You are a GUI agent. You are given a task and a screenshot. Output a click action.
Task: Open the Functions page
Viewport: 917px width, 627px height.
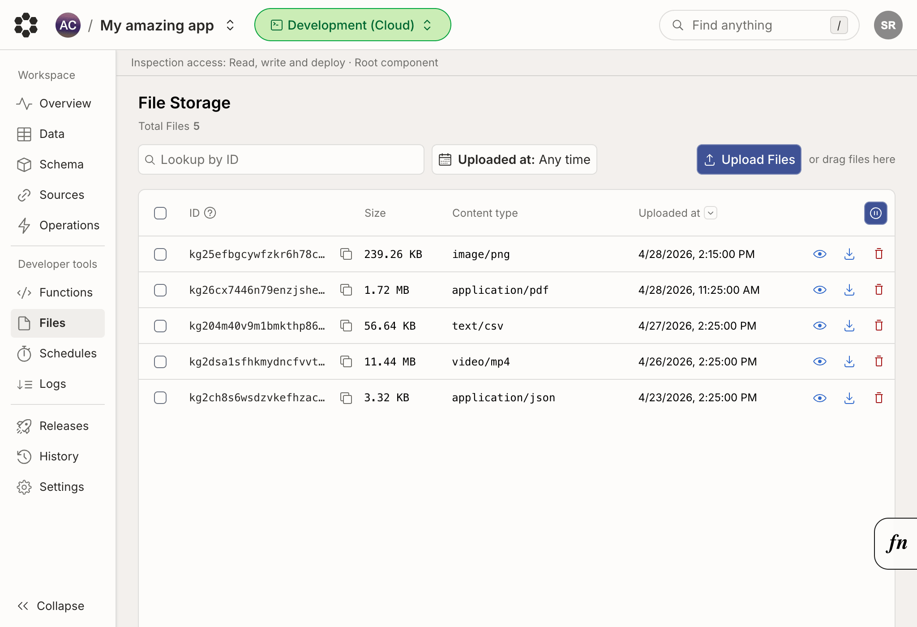[58, 292]
